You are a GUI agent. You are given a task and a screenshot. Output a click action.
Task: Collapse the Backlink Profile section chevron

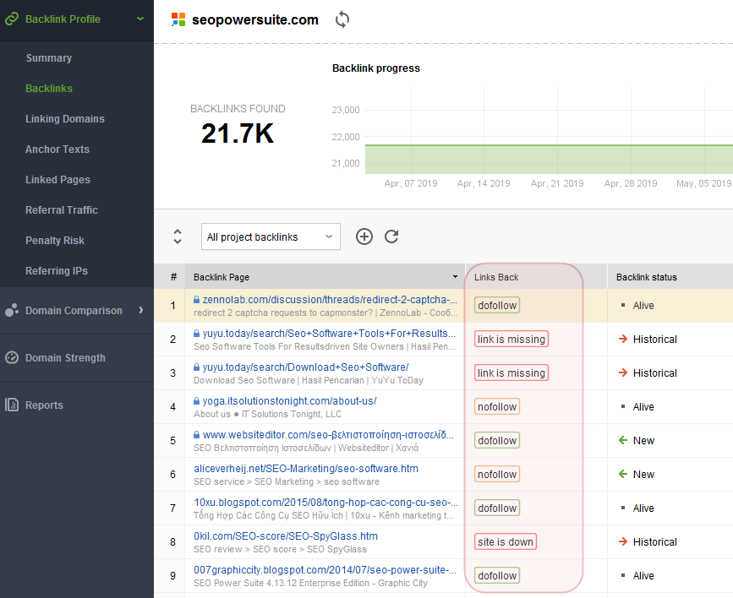click(140, 19)
